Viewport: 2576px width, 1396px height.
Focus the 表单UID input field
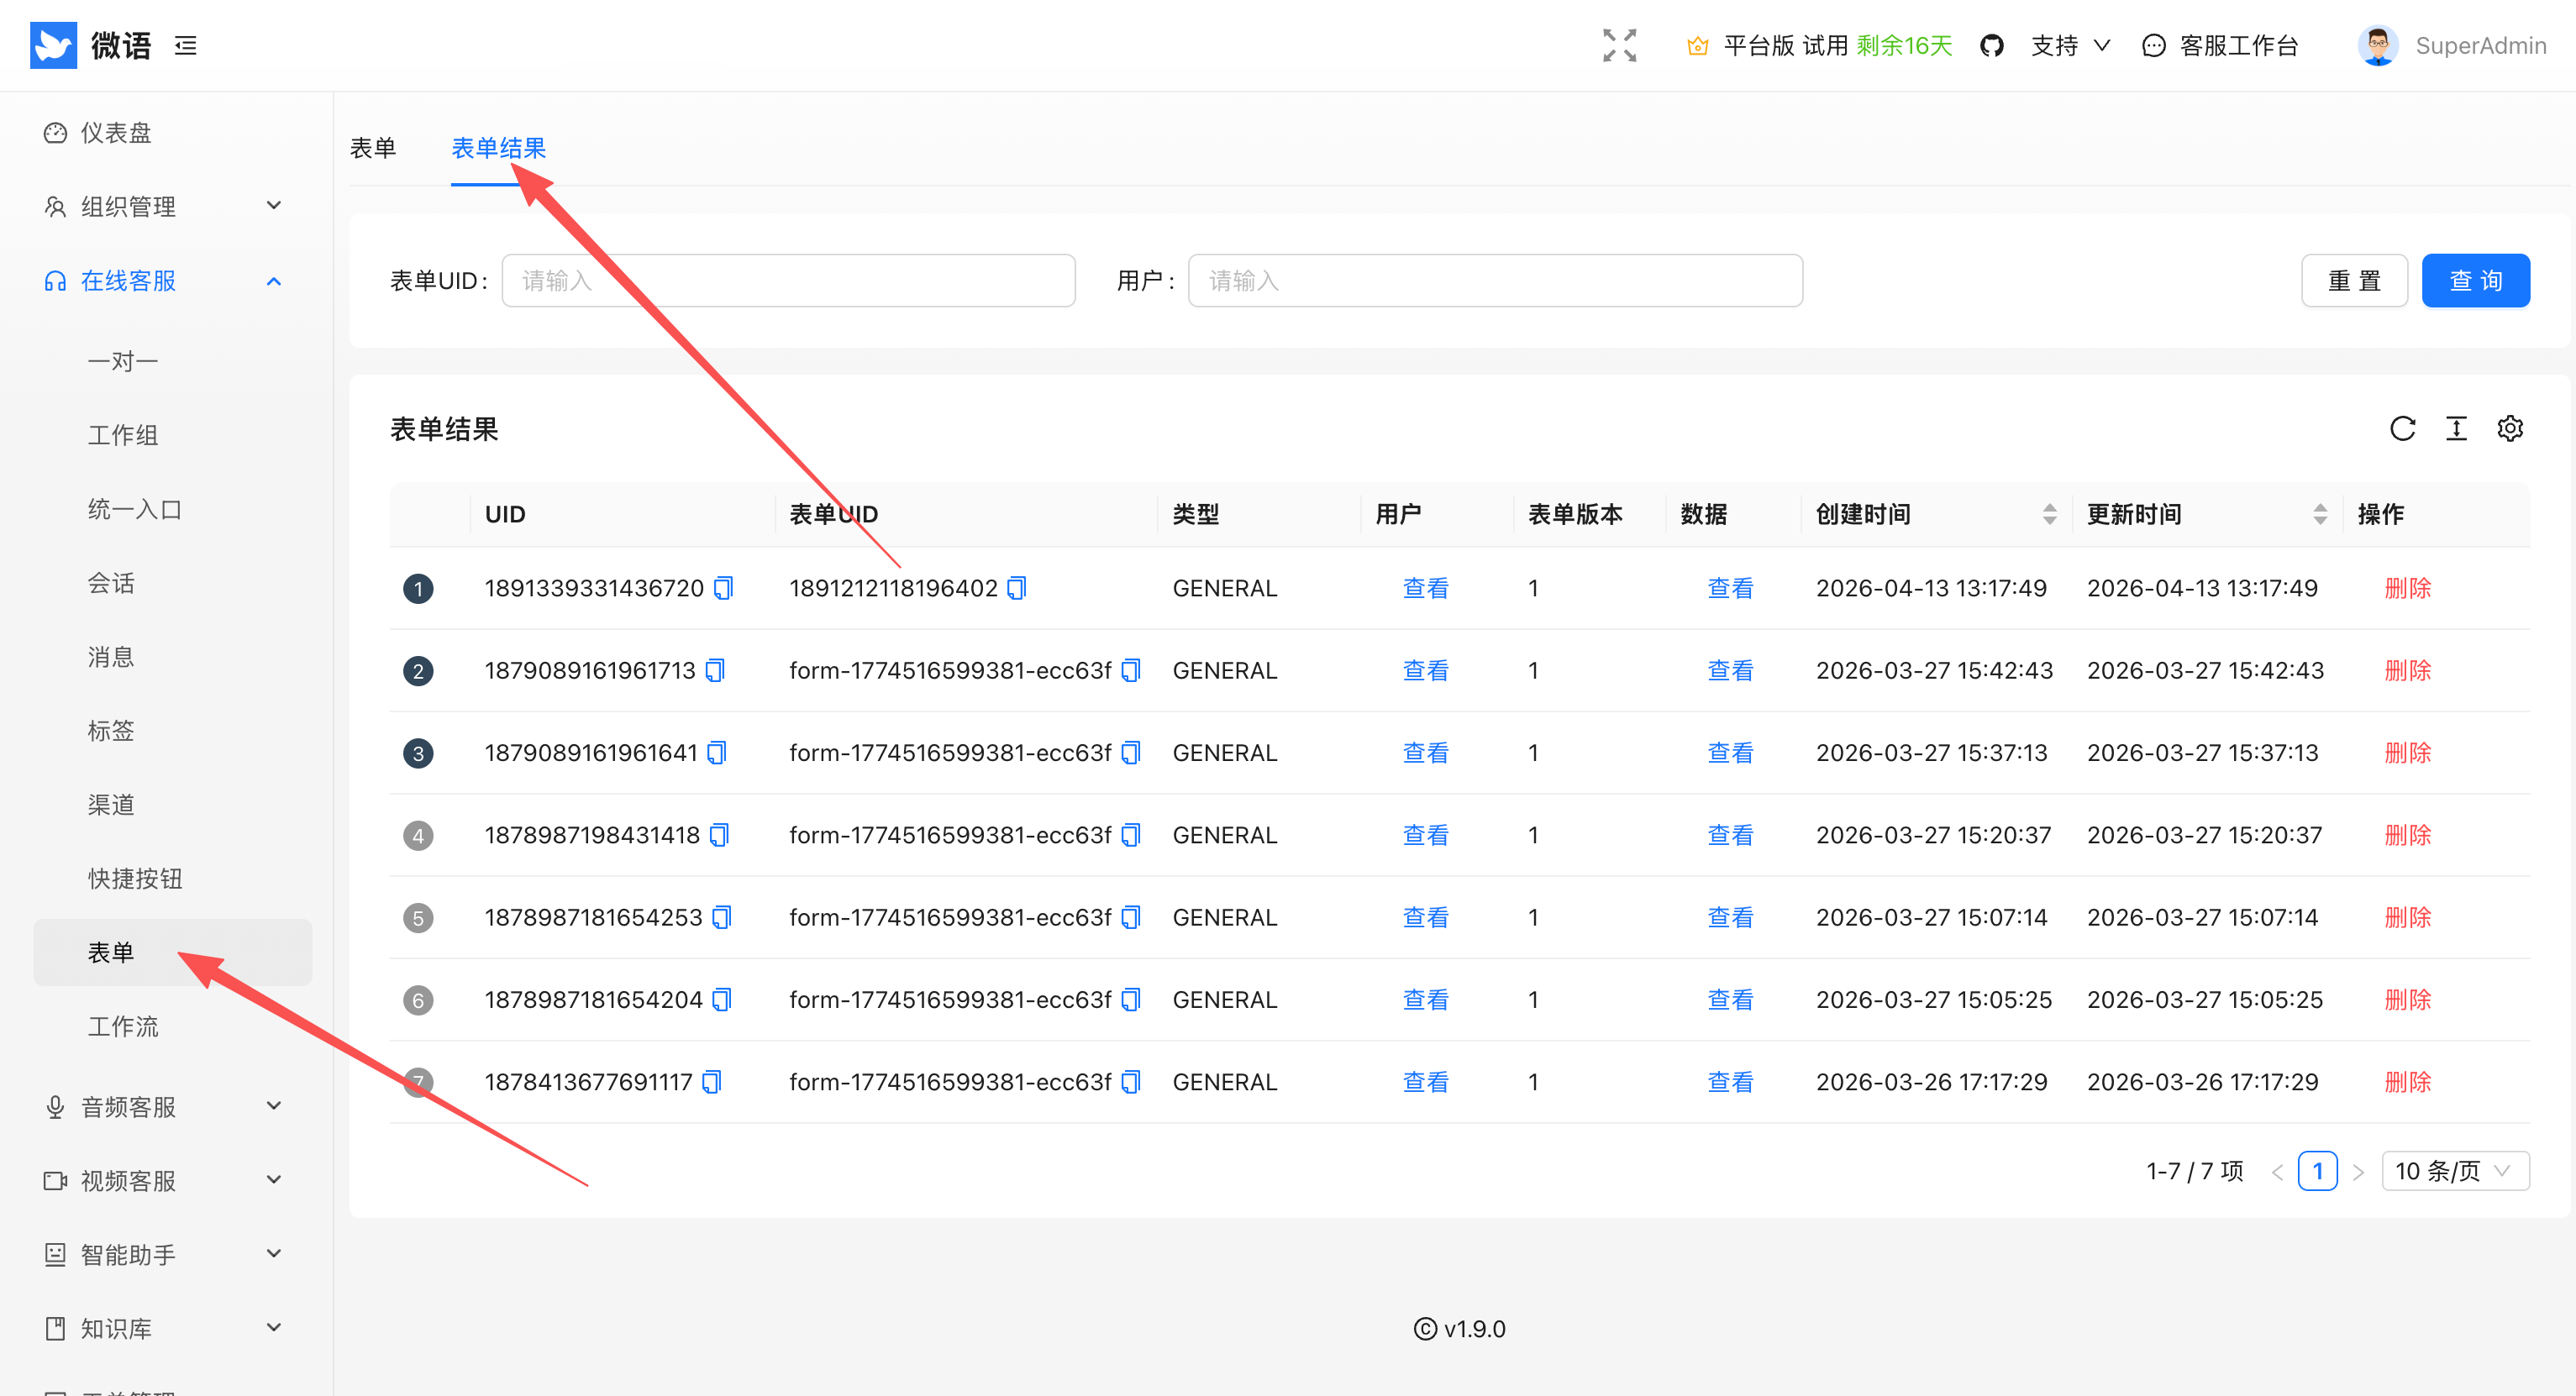click(x=788, y=281)
